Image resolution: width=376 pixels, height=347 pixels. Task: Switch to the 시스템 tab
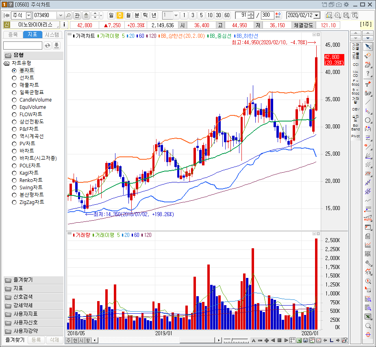click(x=52, y=35)
